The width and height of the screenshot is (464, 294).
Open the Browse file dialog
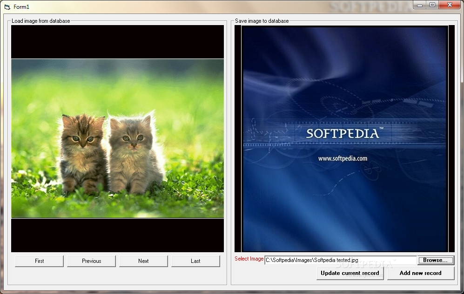coord(436,260)
